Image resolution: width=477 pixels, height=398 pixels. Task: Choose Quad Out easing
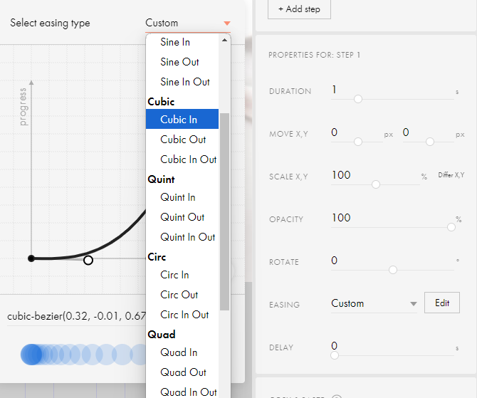point(182,372)
